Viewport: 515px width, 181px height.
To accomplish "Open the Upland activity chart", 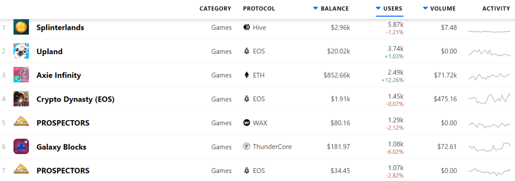I will point(489,53).
